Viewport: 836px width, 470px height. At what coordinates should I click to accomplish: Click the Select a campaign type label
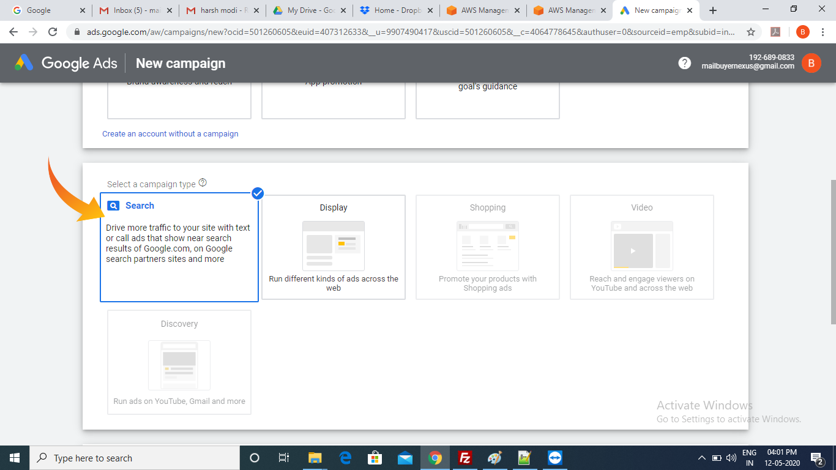(151, 184)
